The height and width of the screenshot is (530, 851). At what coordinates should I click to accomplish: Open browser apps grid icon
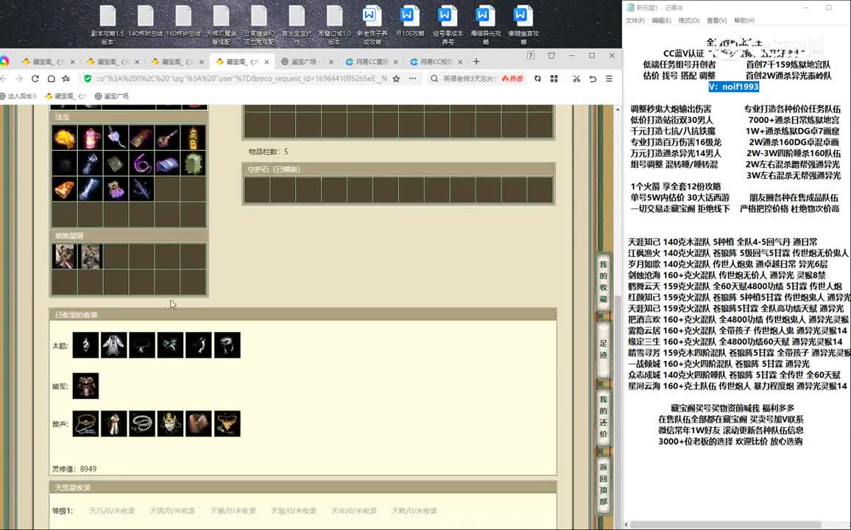pyautogui.click(x=554, y=79)
